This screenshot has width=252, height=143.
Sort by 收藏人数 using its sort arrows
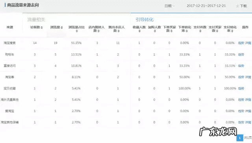139,31
